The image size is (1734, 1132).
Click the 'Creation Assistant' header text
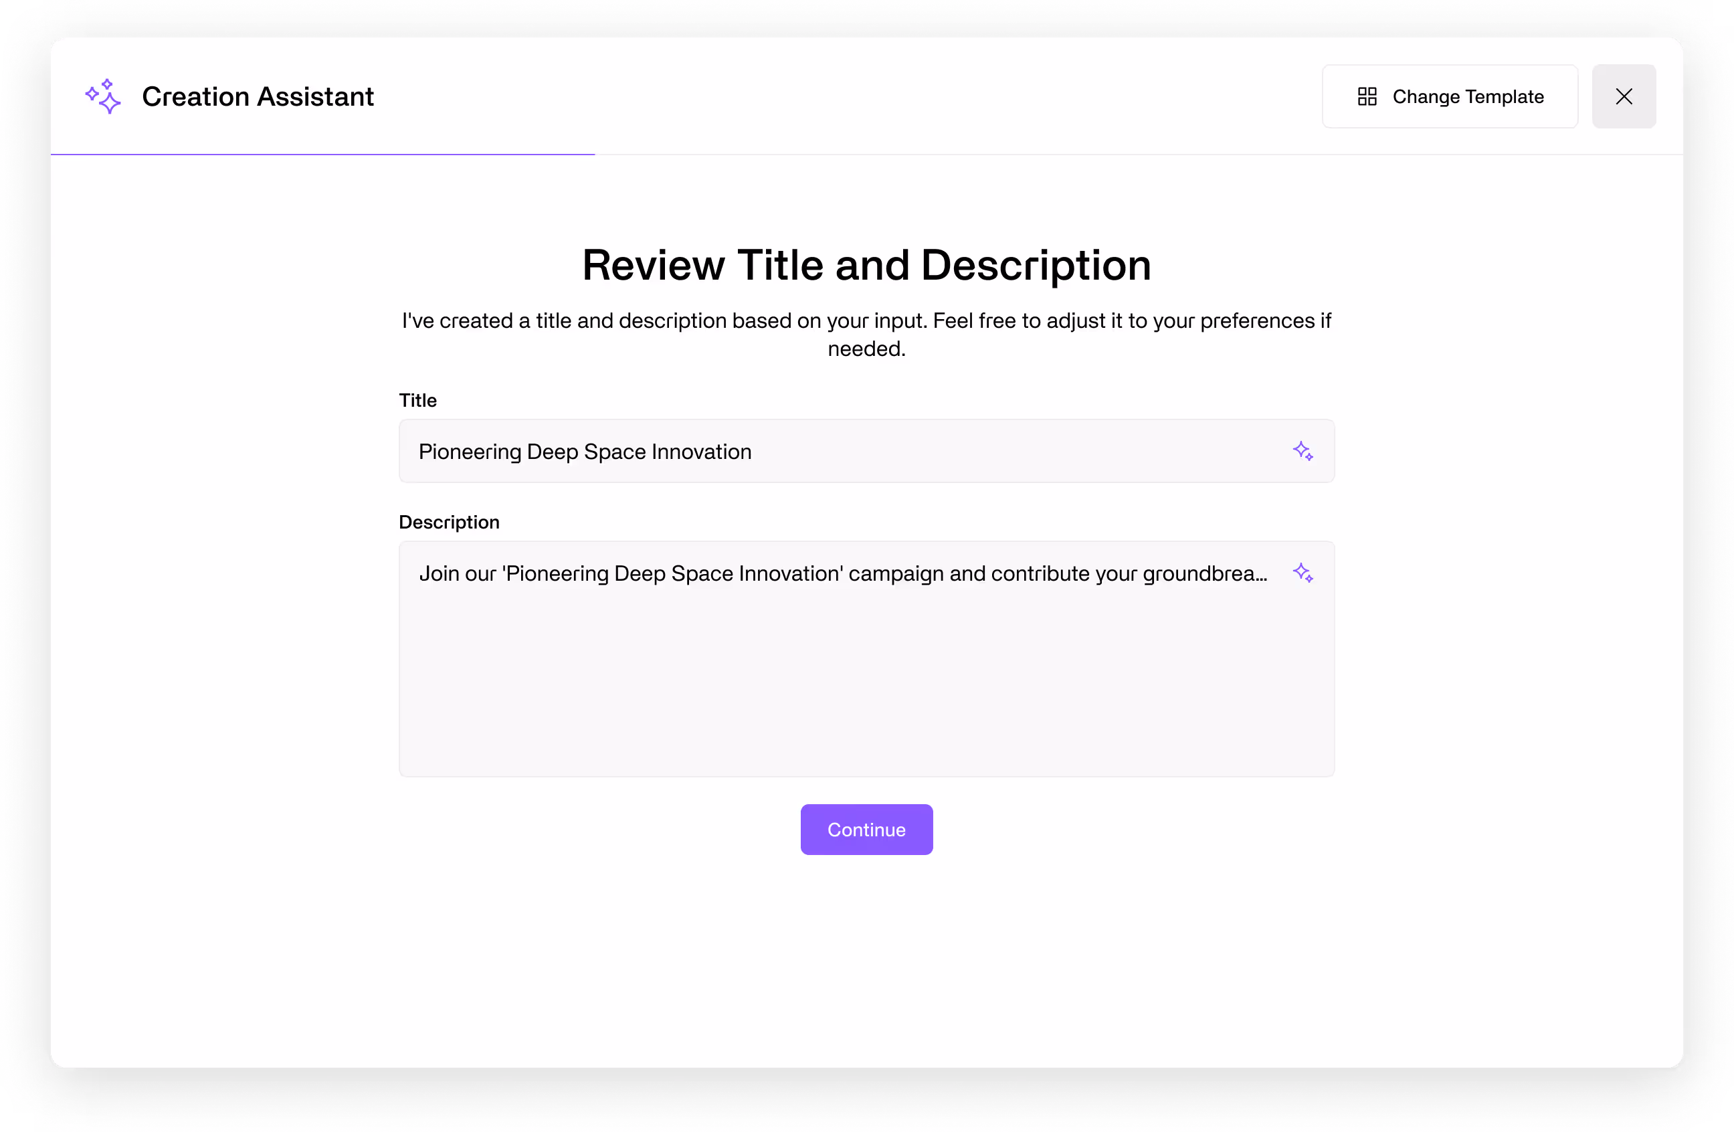click(x=257, y=96)
